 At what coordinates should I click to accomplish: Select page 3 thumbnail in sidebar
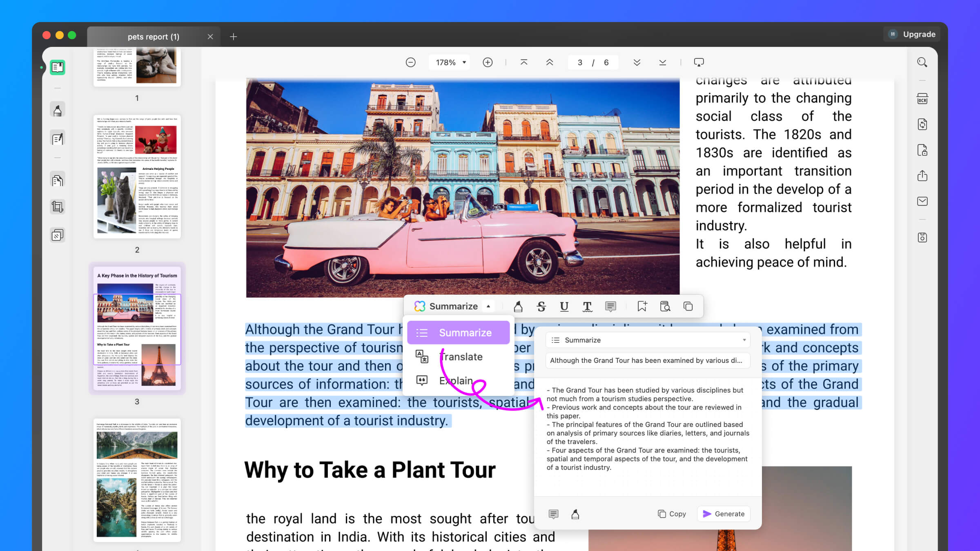point(137,330)
